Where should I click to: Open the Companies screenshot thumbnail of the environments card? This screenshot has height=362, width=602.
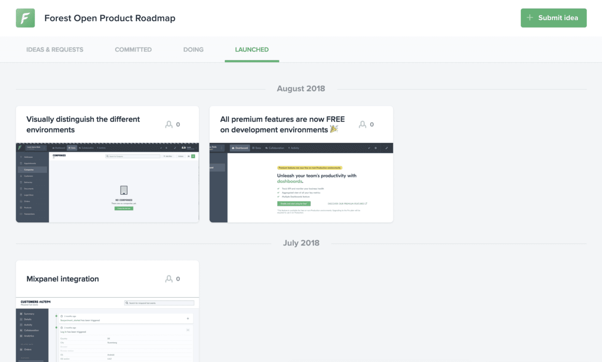point(107,183)
